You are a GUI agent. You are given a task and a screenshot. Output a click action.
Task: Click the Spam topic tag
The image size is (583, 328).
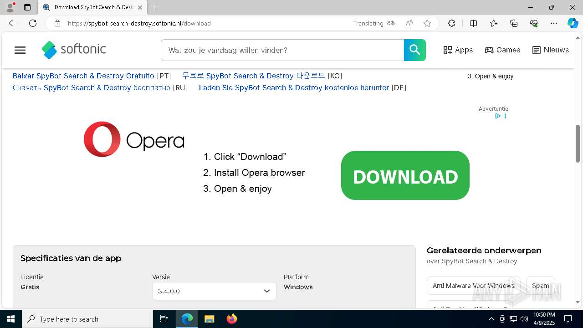[541, 286]
